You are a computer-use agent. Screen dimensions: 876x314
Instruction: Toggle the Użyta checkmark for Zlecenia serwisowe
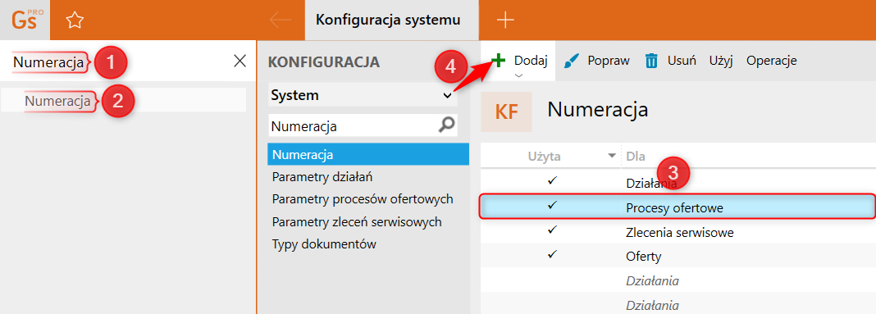[x=553, y=230]
